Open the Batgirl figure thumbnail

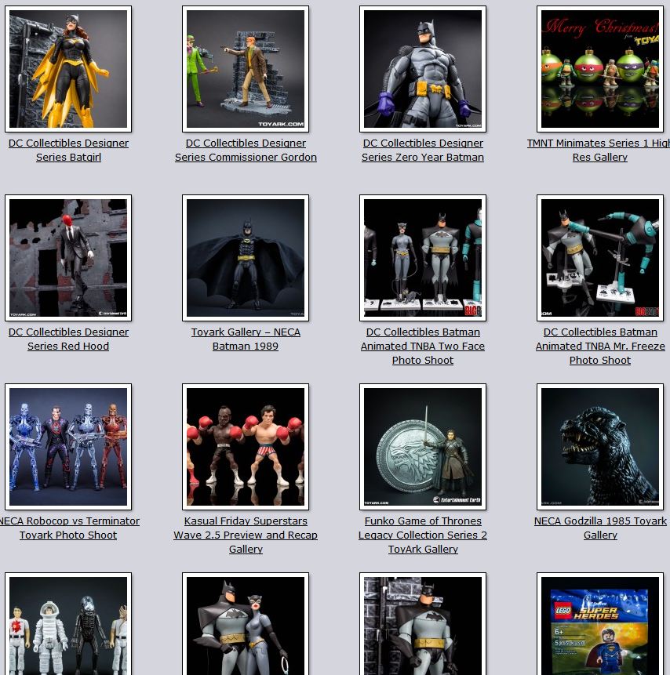(68, 69)
